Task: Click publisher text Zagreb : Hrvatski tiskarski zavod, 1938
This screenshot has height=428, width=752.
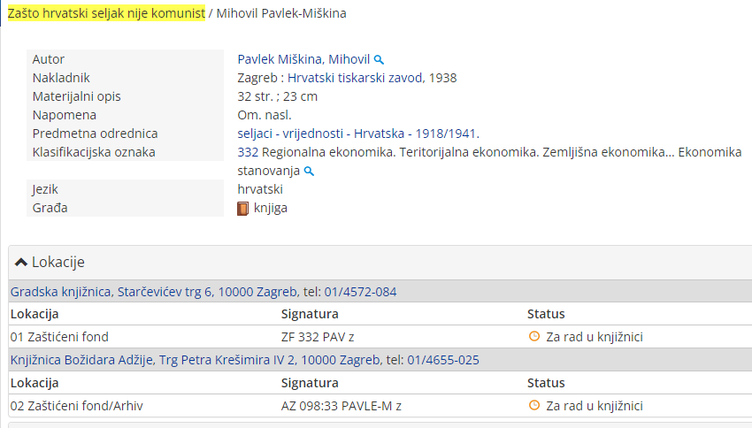Action: [347, 78]
